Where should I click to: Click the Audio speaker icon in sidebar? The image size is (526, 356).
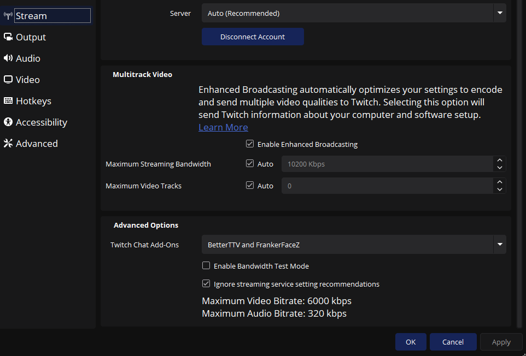(8, 58)
